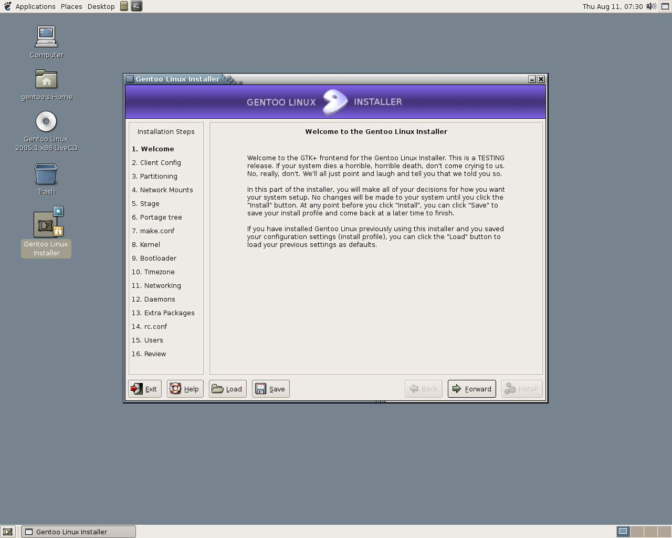The width and height of the screenshot is (672, 538).
Task: Click the '6. Portage tree' step
Action: pos(157,218)
